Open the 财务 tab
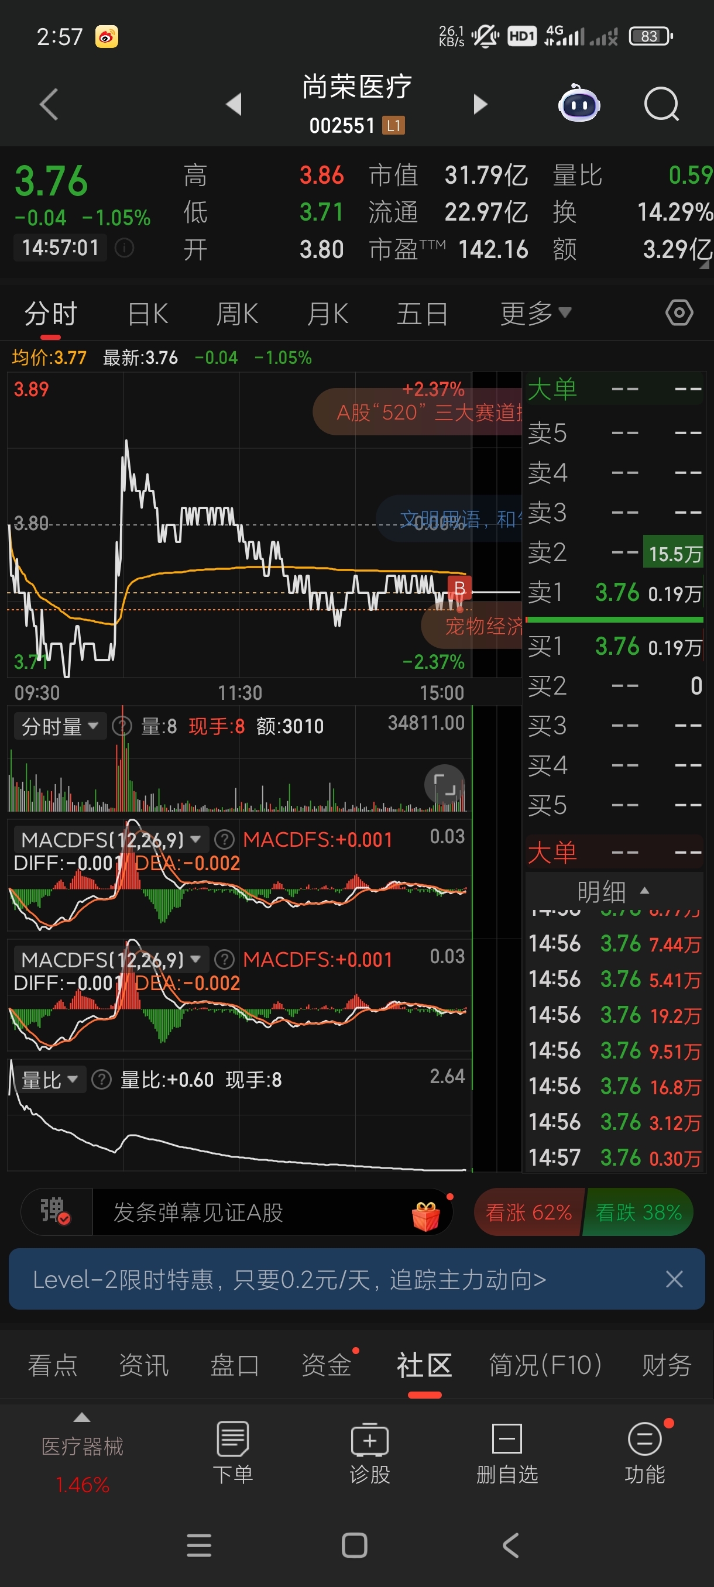 (667, 1365)
